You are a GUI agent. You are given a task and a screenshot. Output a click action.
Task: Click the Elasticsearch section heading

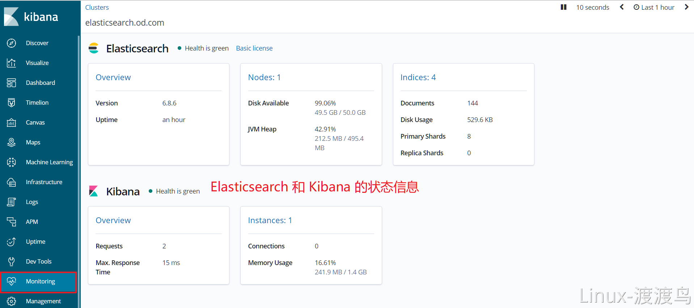137,48
